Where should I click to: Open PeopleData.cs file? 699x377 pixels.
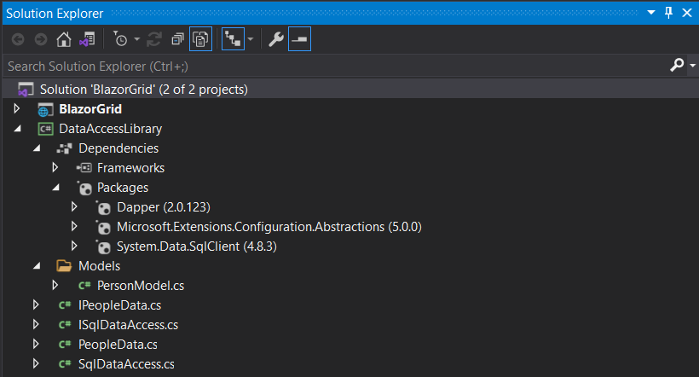(118, 345)
